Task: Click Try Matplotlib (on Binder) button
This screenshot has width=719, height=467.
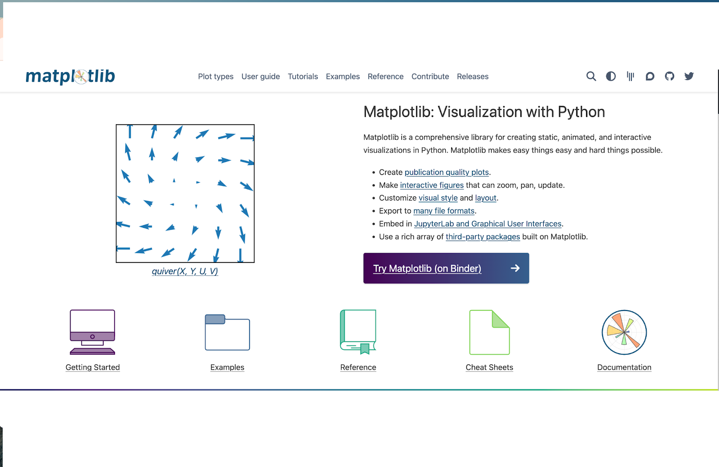Action: [x=446, y=268]
